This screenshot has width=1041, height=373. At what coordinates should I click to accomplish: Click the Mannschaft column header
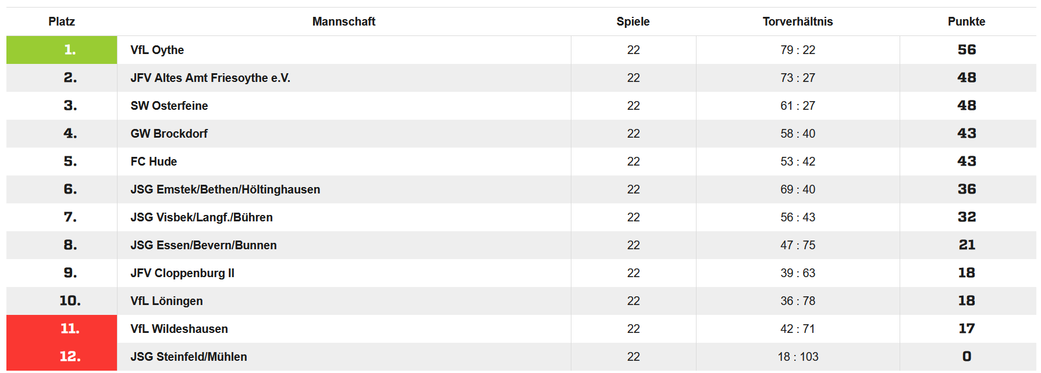343,21
